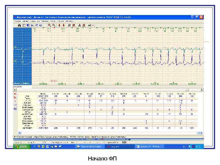Click the second red arrow marker icon
The image size is (220, 165).
[x=64, y=25]
